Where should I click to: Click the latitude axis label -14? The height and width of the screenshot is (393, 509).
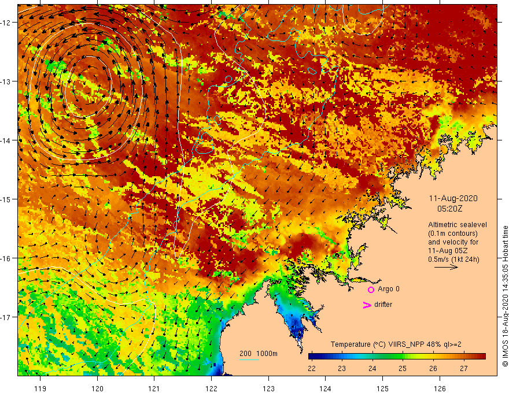[6, 140]
